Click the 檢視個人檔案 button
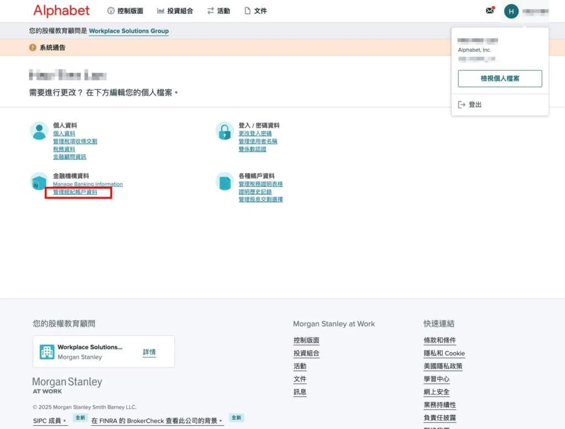Viewport: 565px width, 429px height. 500,78
